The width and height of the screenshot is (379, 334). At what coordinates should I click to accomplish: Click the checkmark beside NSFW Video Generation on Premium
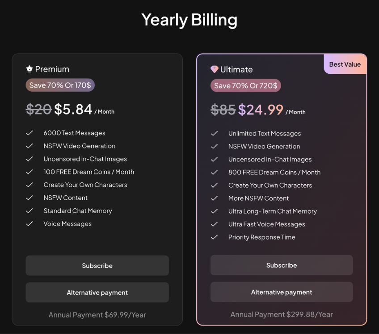pyautogui.click(x=29, y=146)
